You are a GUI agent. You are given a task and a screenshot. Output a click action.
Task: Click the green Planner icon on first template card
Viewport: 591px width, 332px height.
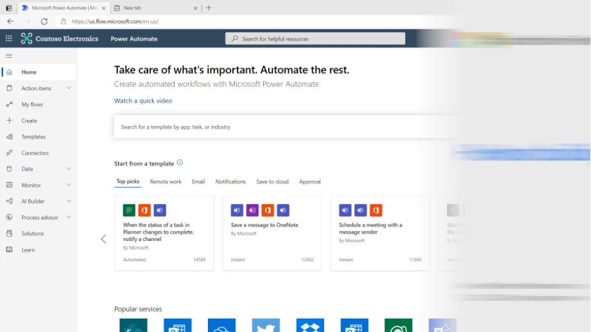point(129,210)
